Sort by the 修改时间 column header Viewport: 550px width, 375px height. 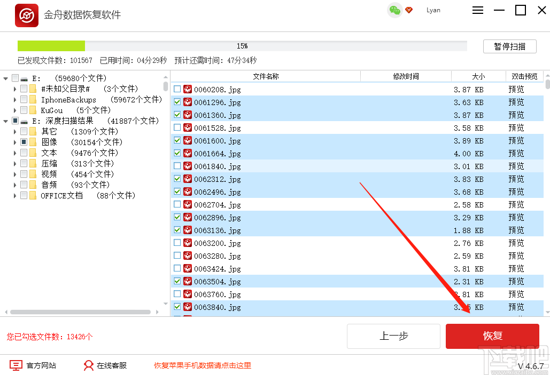406,76
